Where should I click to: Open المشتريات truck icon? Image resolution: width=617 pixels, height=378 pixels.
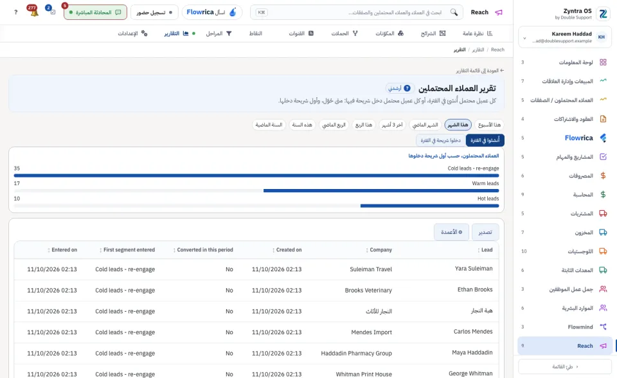pyautogui.click(x=603, y=213)
